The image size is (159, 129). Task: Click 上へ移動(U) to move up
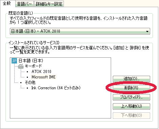point(131,106)
